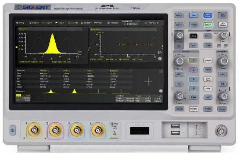Close the right histogram window

click(160, 29)
